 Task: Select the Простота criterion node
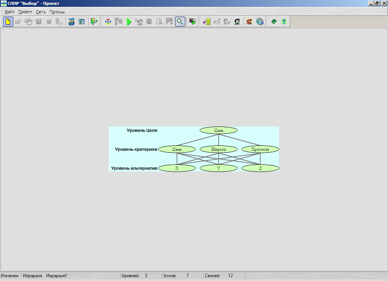click(x=260, y=149)
